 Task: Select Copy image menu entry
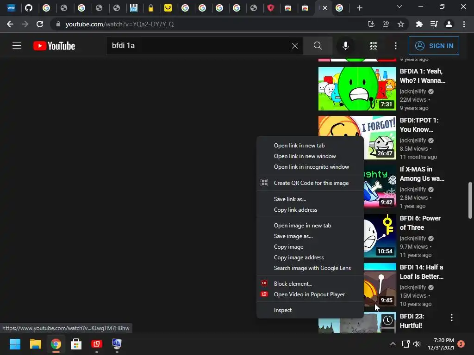point(310,247)
